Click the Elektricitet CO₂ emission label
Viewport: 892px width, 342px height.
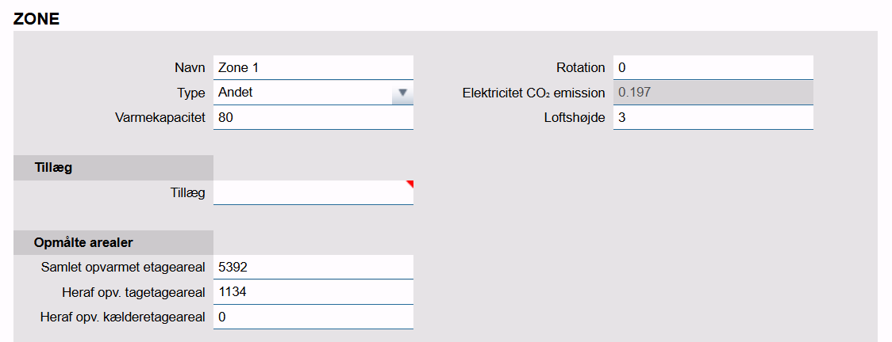533,93
